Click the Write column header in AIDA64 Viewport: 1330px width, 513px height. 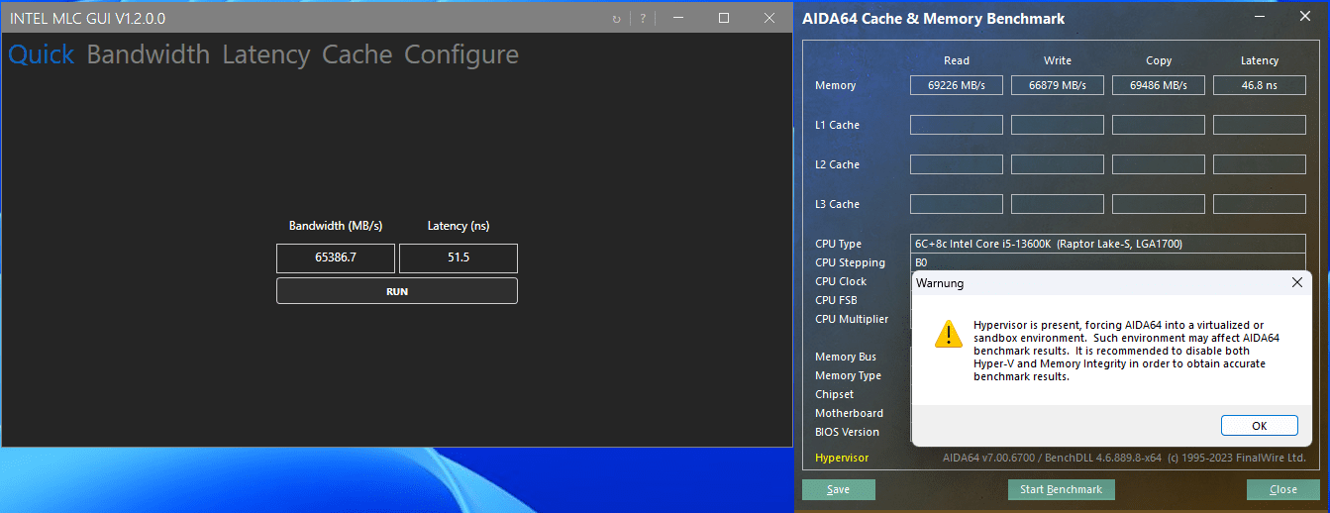1058,60
